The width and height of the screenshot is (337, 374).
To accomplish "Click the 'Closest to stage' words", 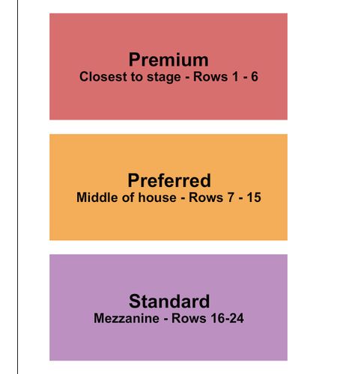I will [x=130, y=77].
